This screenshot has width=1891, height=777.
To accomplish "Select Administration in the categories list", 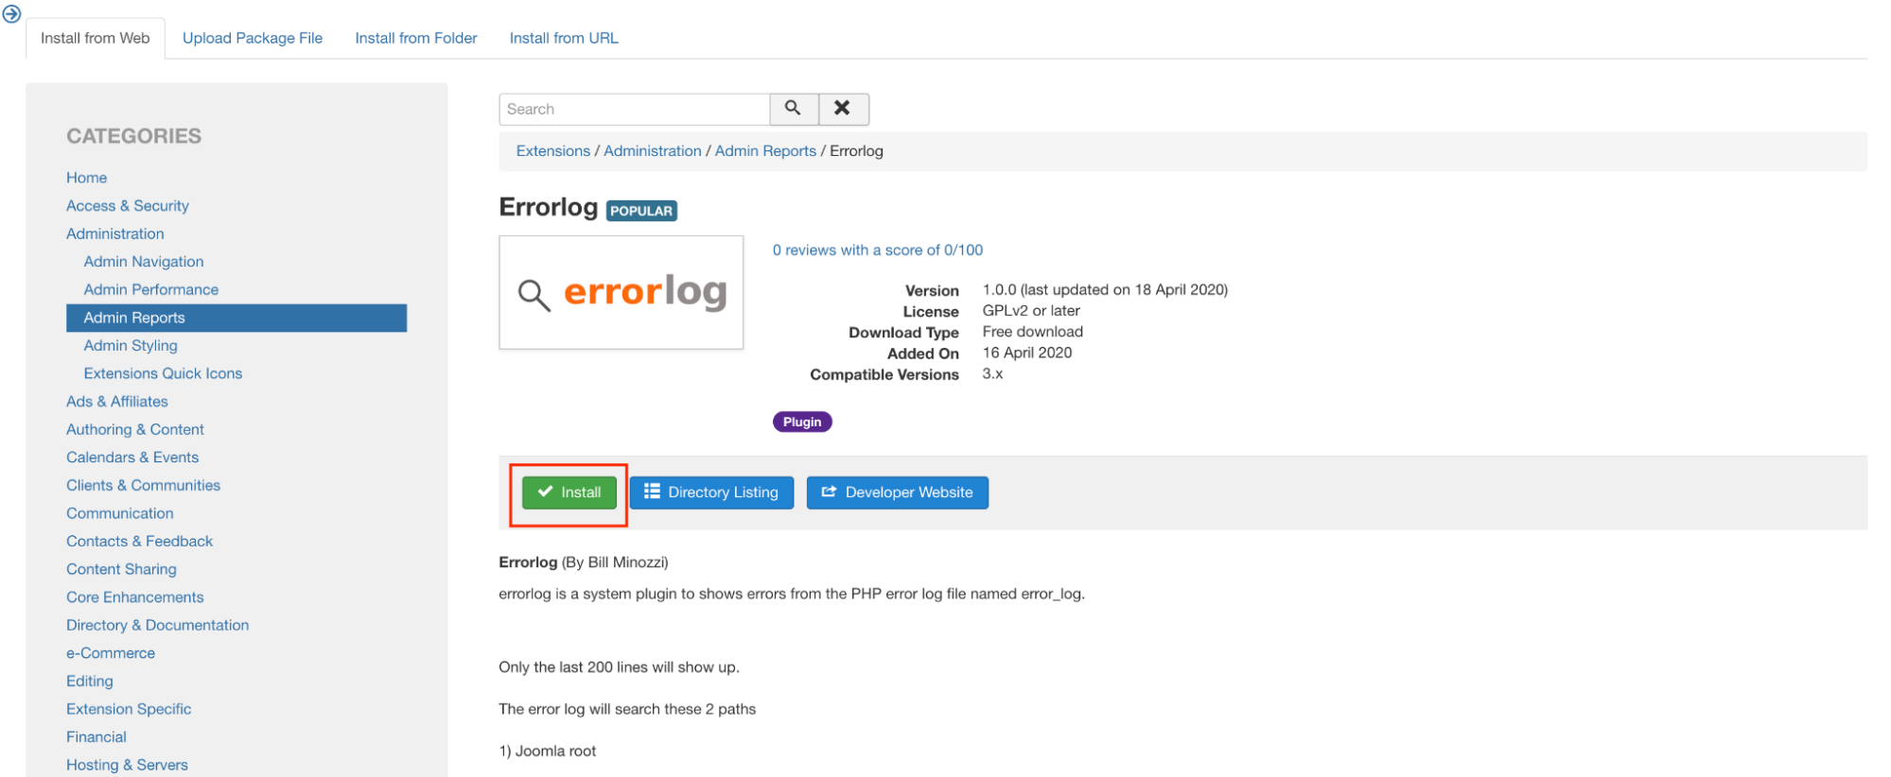I will click(115, 233).
